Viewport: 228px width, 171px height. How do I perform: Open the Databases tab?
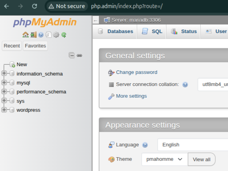click(115, 32)
